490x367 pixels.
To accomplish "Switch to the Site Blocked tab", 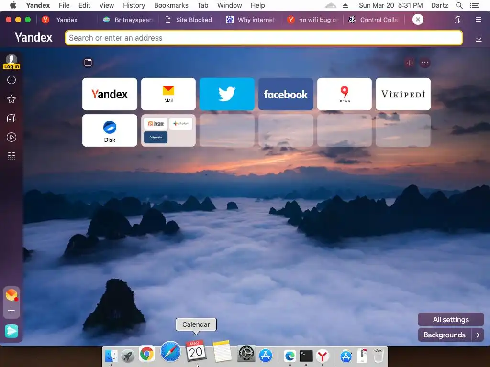I will pyautogui.click(x=189, y=20).
